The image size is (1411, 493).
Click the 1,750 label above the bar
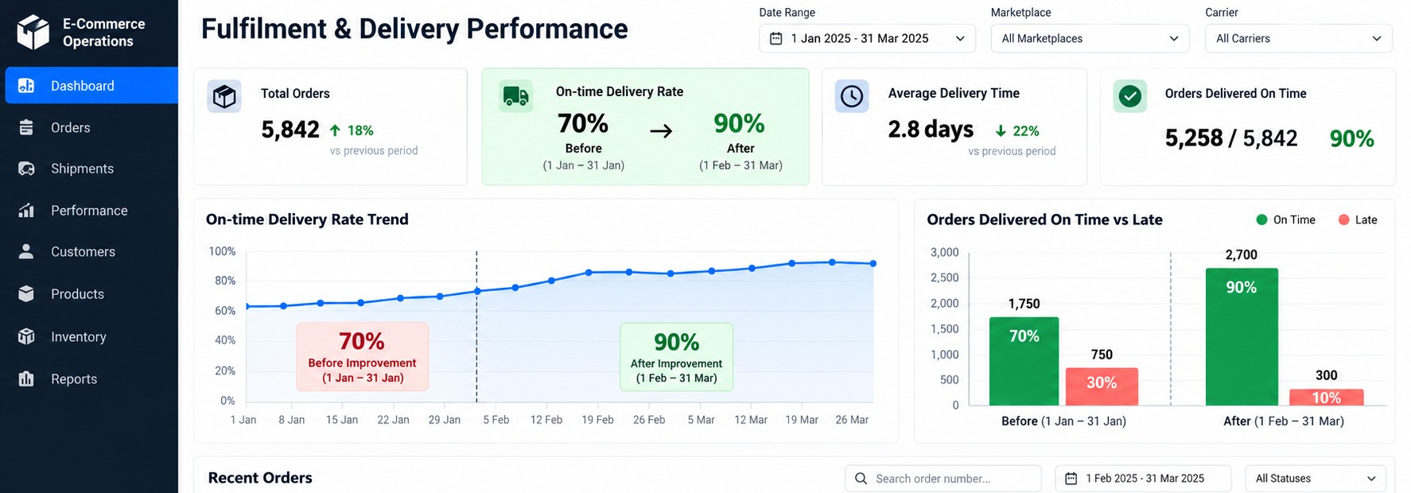pyautogui.click(x=1024, y=304)
